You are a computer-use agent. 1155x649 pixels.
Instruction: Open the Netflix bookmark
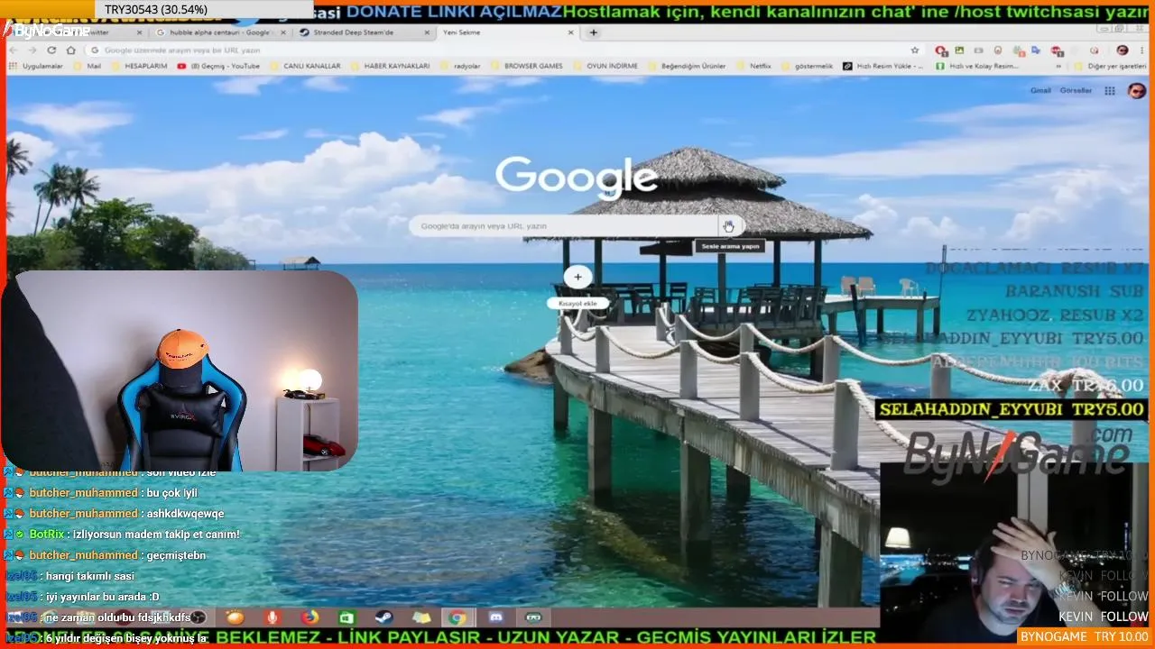pos(753,67)
